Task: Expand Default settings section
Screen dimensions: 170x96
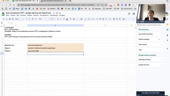Action: click(150, 39)
